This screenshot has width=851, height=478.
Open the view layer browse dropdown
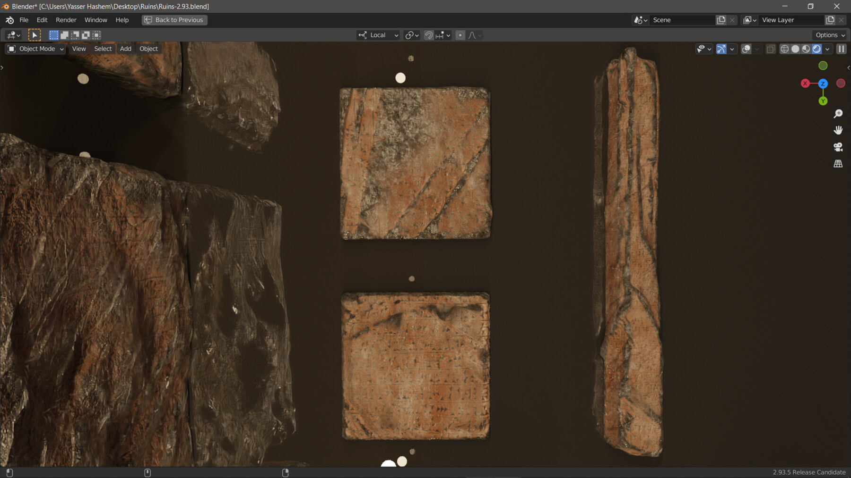(x=750, y=20)
